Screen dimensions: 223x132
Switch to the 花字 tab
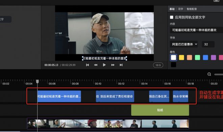point(181,9)
